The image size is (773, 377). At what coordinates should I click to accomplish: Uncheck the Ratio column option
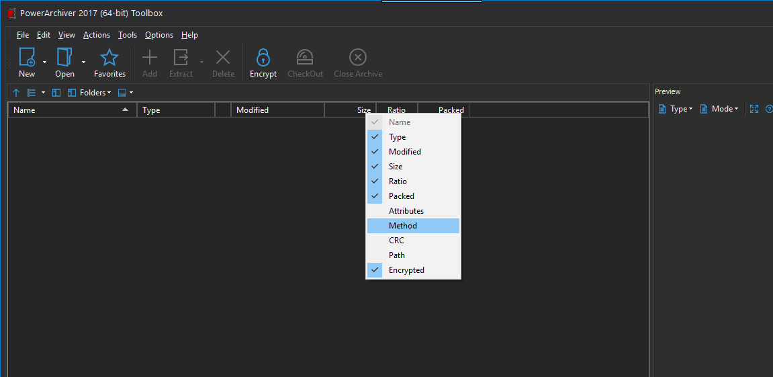(413, 181)
